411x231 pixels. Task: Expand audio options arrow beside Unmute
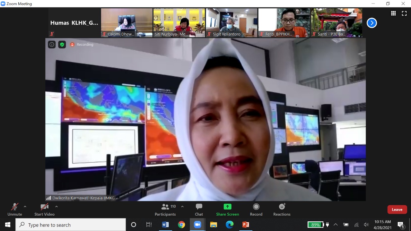[x=25, y=207]
